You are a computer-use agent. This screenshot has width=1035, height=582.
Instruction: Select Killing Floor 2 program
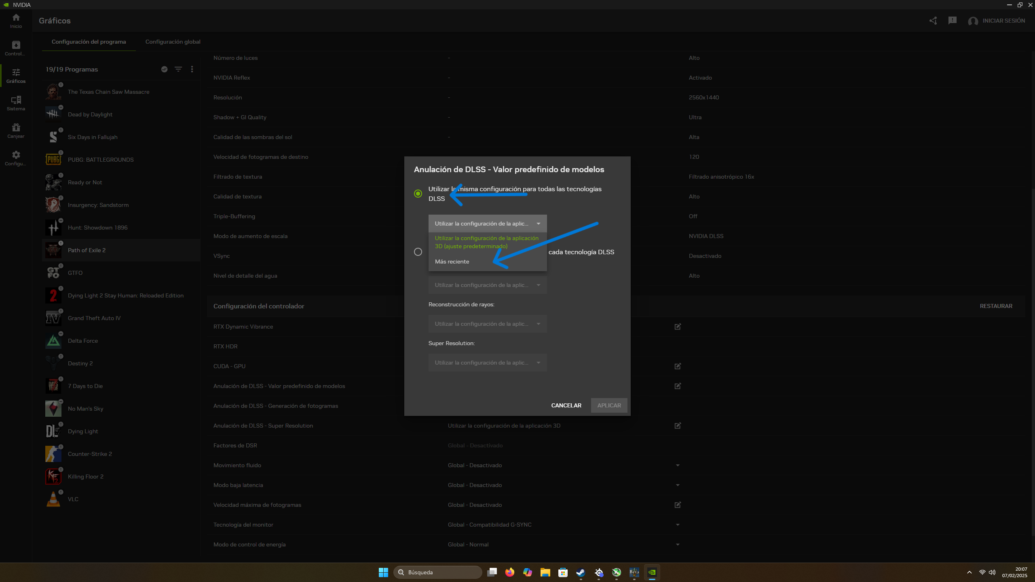pyautogui.click(x=121, y=477)
